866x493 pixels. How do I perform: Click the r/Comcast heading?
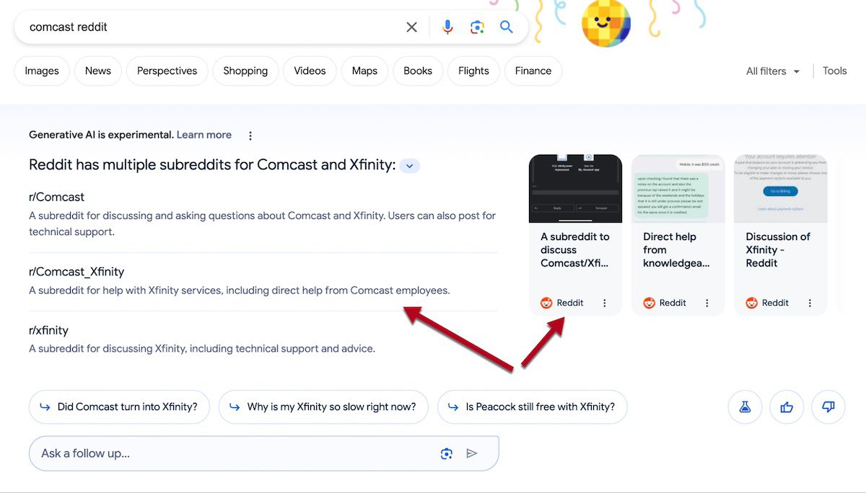57,197
